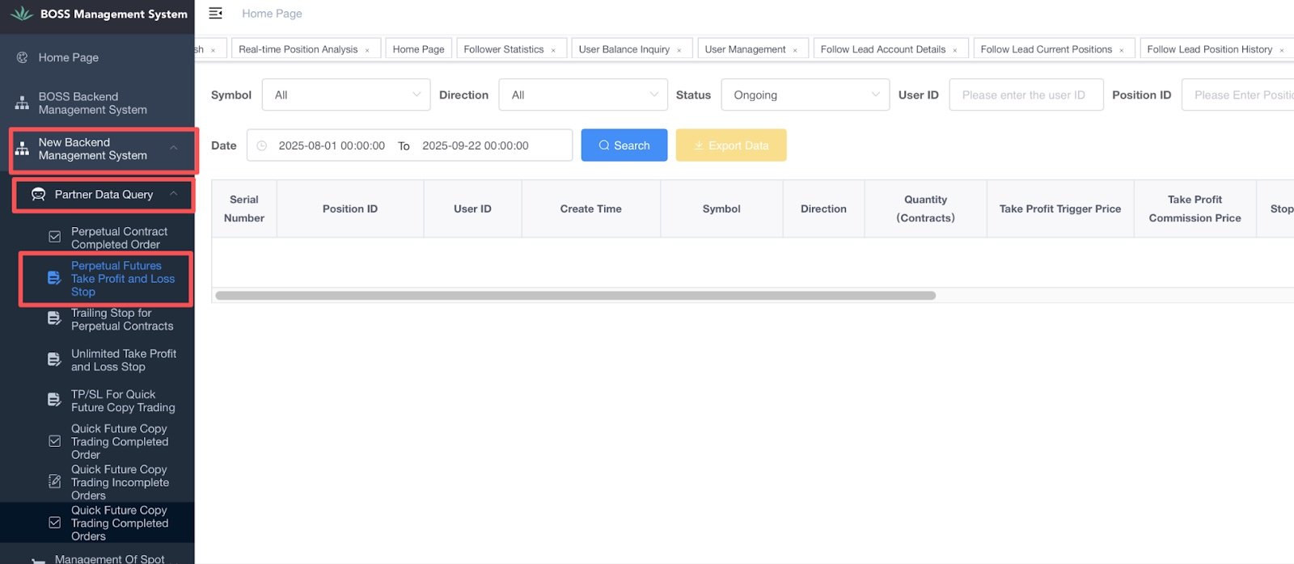The width and height of the screenshot is (1294, 564).
Task: Click the Unlimited Take Profit and Loss Stop icon
Action: [54, 360]
